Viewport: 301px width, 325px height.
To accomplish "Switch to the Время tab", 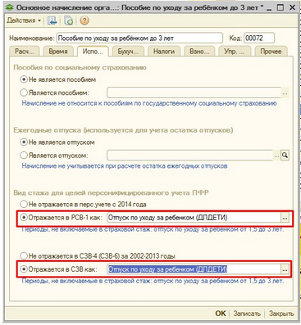I will [58, 52].
